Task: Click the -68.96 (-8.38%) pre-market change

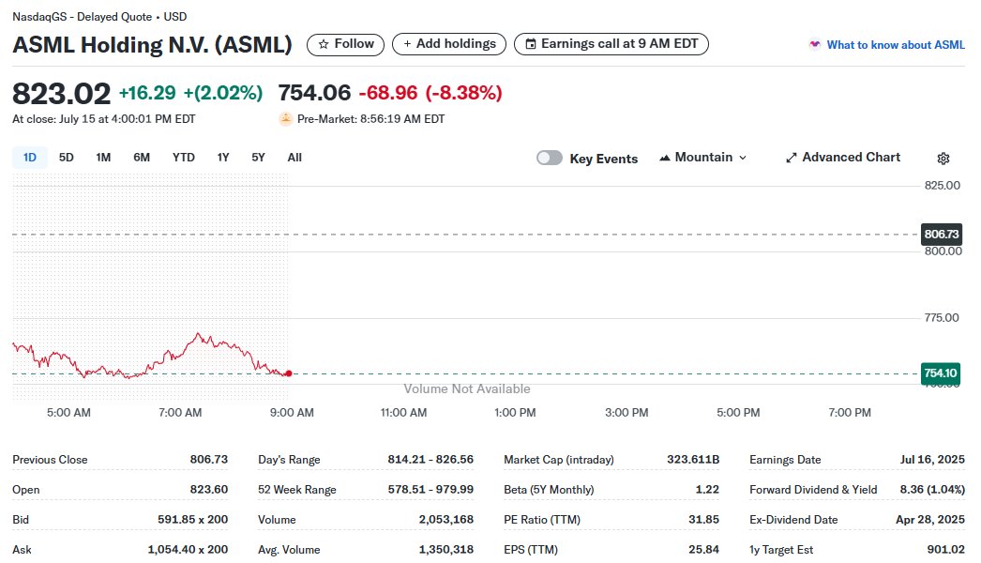Action: (430, 93)
